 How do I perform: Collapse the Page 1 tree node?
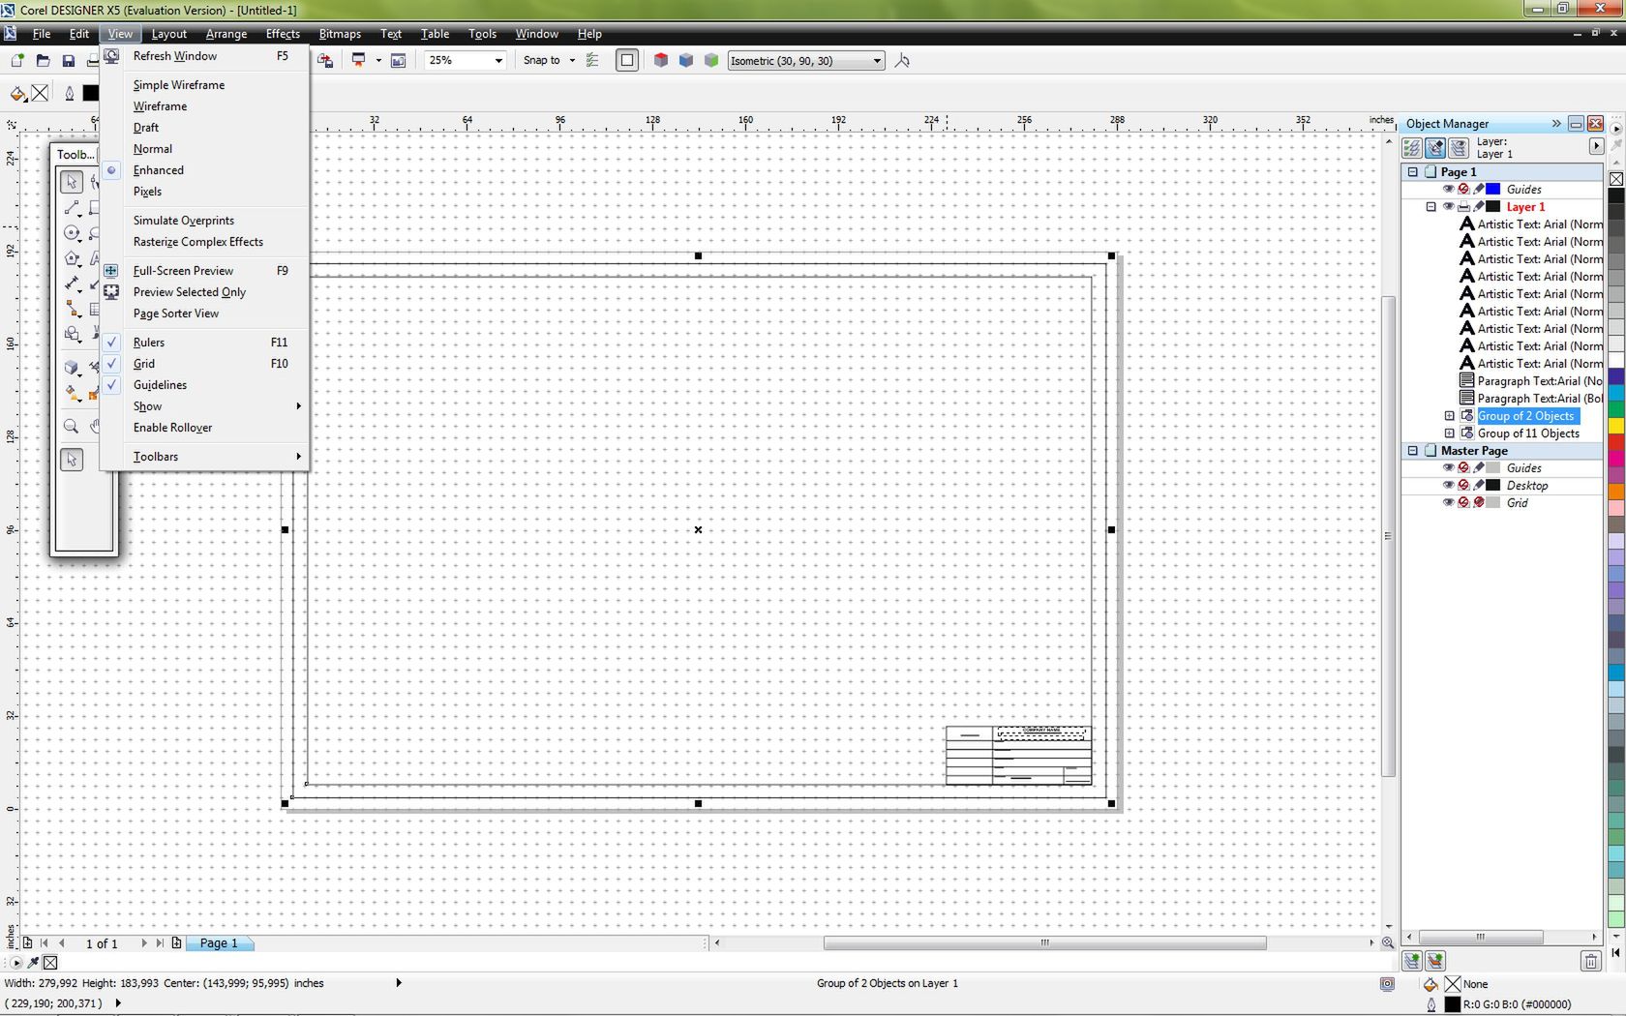(1412, 172)
